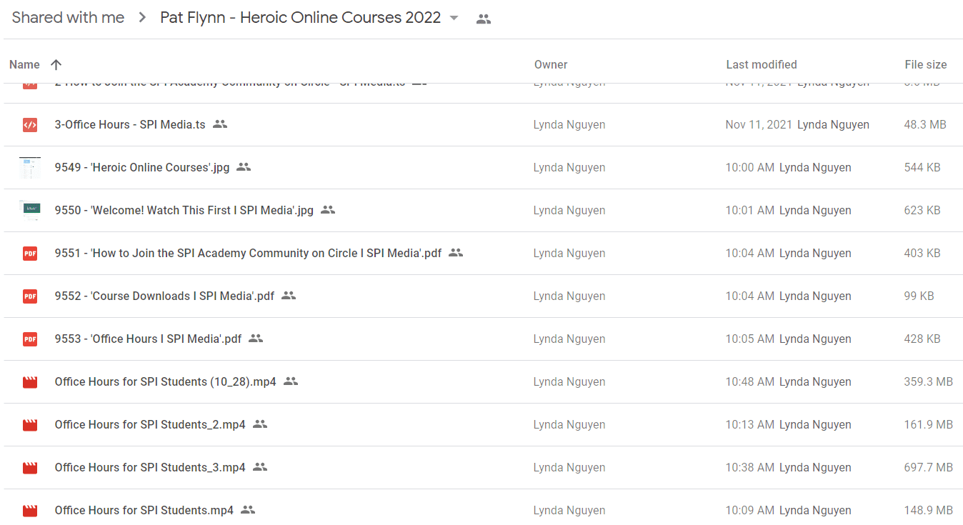Image resolution: width=963 pixels, height=525 pixels.
Task: Sort by Last modified column header
Action: pyautogui.click(x=762, y=64)
